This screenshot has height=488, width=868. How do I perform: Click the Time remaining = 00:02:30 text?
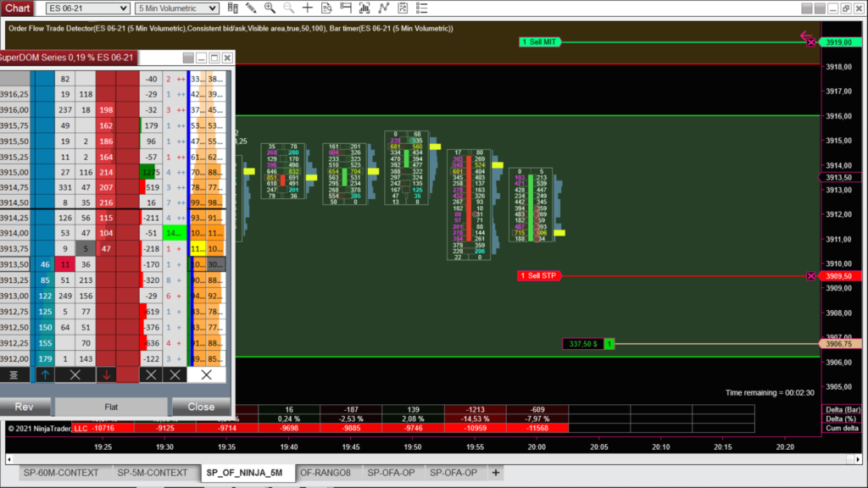(770, 392)
